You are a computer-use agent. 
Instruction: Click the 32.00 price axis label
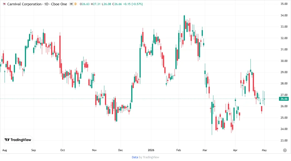[284, 38]
